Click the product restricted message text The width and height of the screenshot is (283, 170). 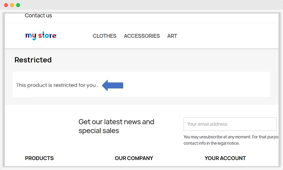point(56,85)
